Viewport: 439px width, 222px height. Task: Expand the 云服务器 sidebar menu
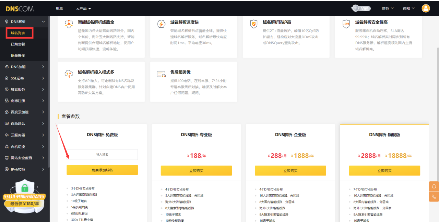[x=25, y=135]
